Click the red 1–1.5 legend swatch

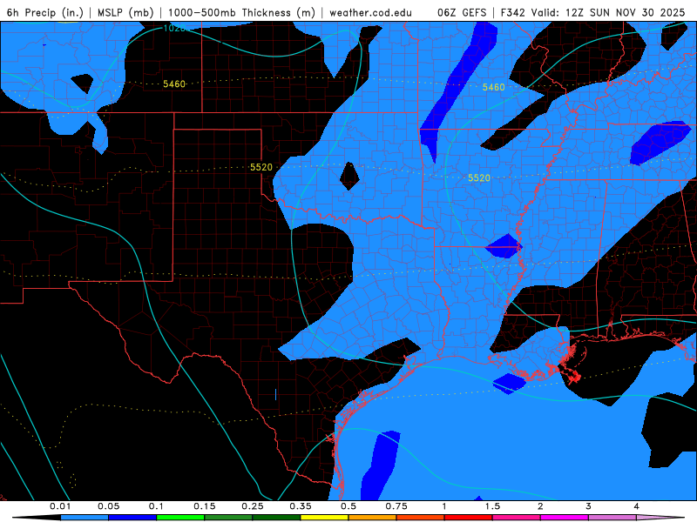(469, 518)
